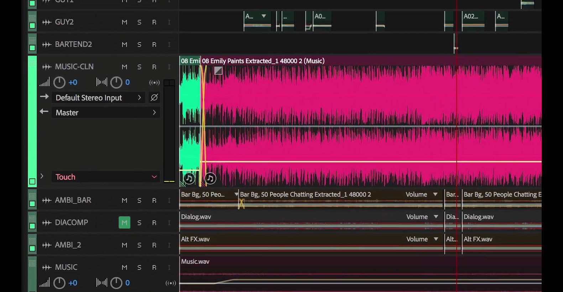The image size is (563, 292).
Task: Open the Master output dropdown
Action: coord(106,113)
